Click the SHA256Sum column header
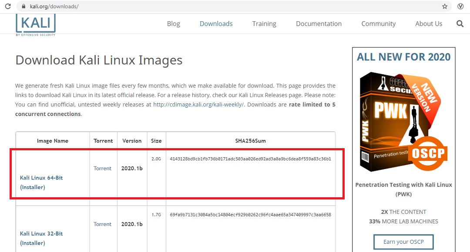This screenshot has height=252, width=470. pyautogui.click(x=250, y=141)
